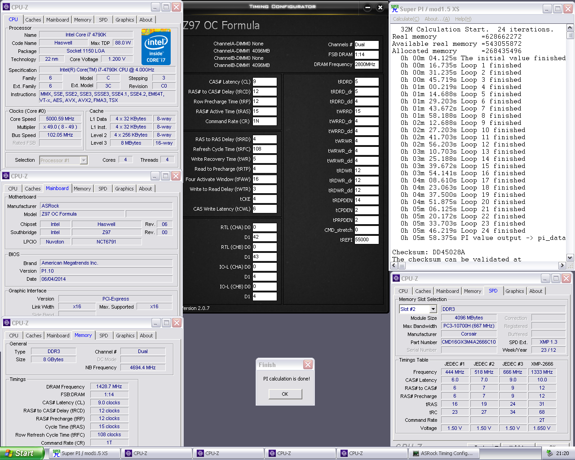Click the Super PI vertical scrollbar up arrow

tap(570, 28)
